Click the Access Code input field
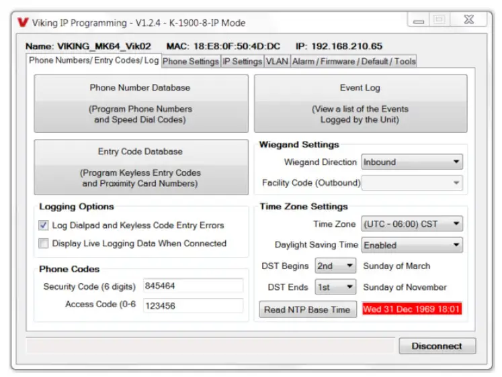502x377 pixels. point(193,305)
